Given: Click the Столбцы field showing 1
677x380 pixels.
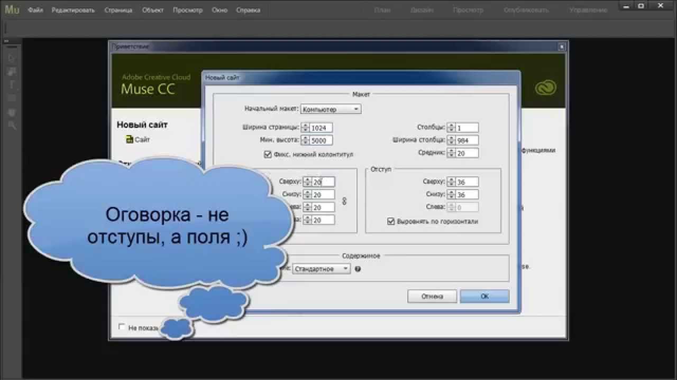Looking at the screenshot, I should 467,128.
